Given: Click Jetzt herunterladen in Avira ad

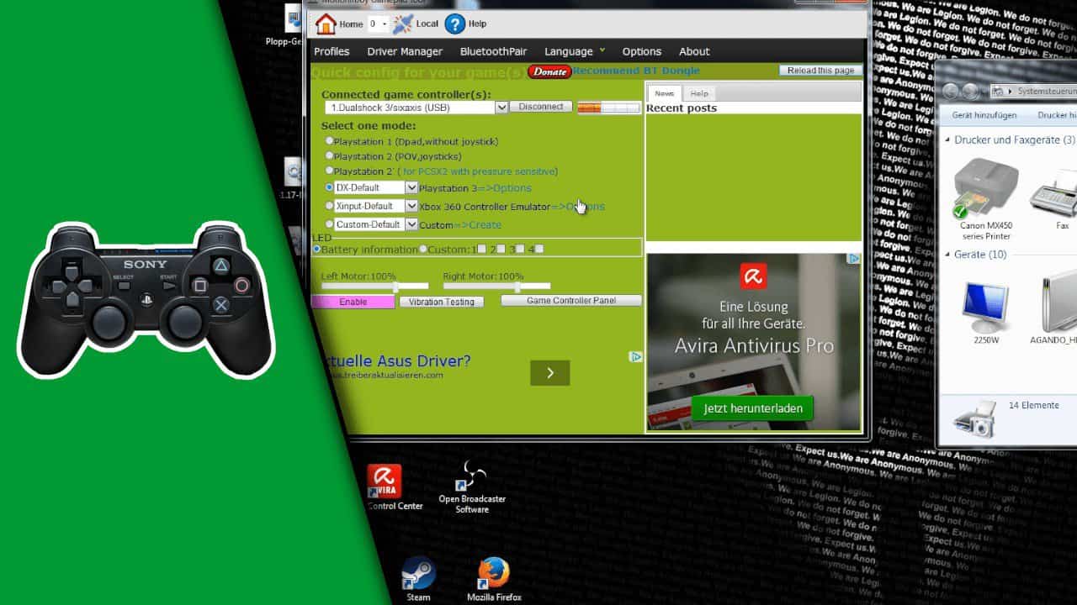Looking at the screenshot, I should coord(753,409).
